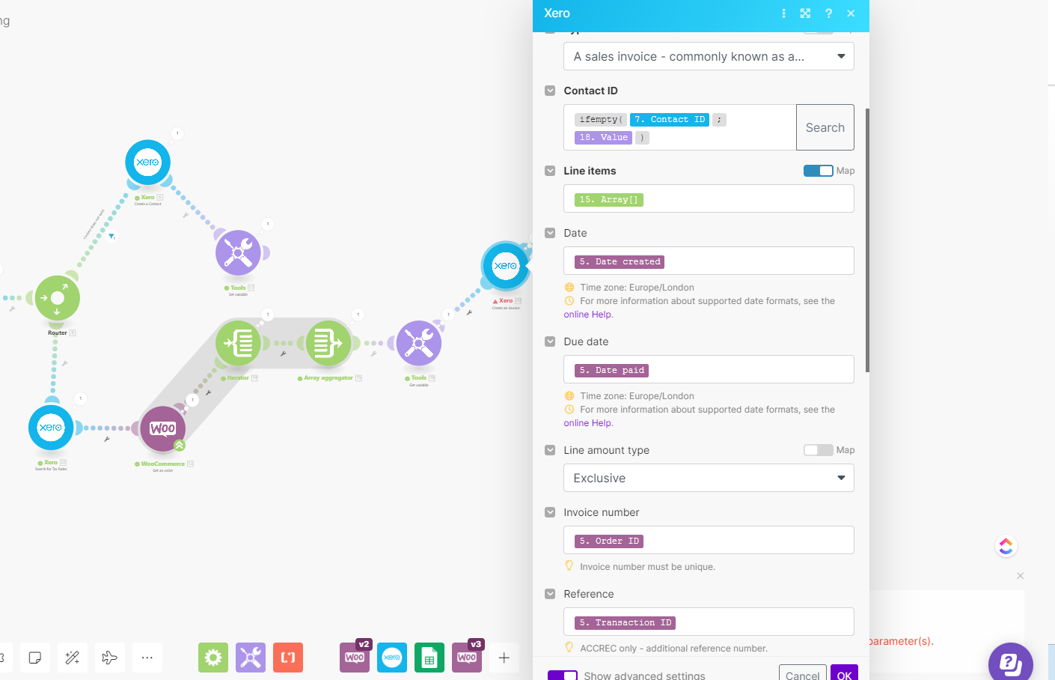This screenshot has height=680, width=1055.
Task: Select the Tools module after Array aggregator
Action: pyautogui.click(x=419, y=343)
